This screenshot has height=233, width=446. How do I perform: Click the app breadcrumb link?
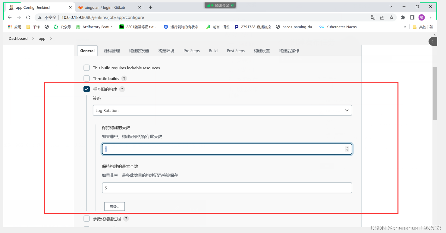42,39
